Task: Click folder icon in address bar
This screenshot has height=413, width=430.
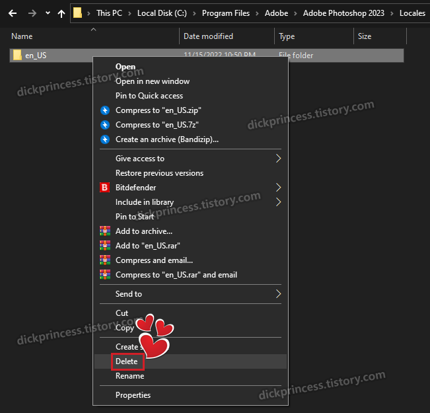Action: tap(77, 13)
